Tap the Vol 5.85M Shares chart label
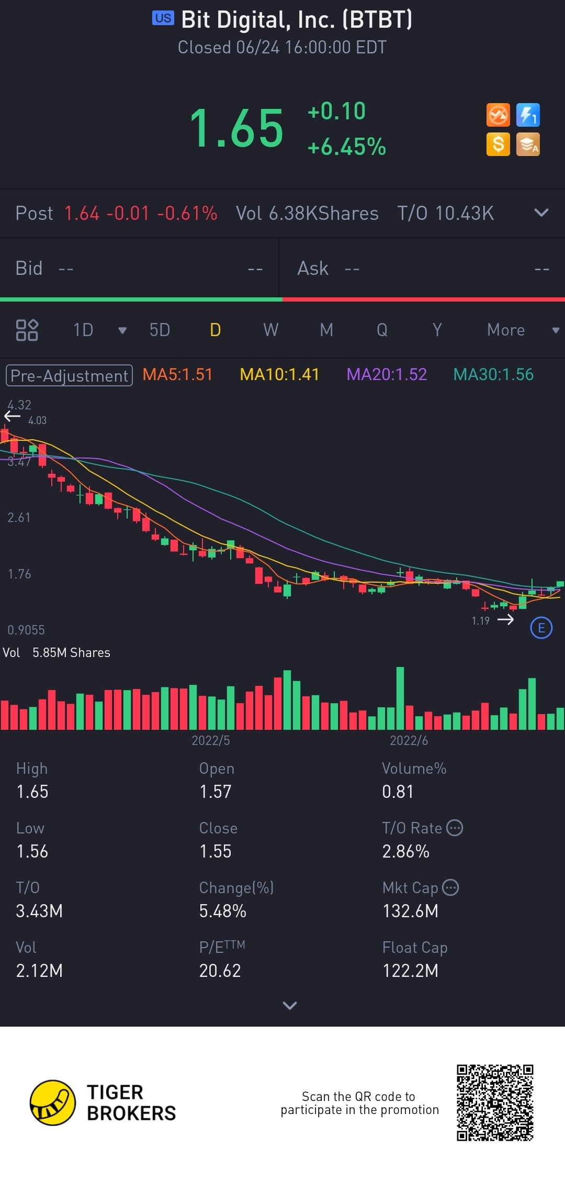 point(56,652)
